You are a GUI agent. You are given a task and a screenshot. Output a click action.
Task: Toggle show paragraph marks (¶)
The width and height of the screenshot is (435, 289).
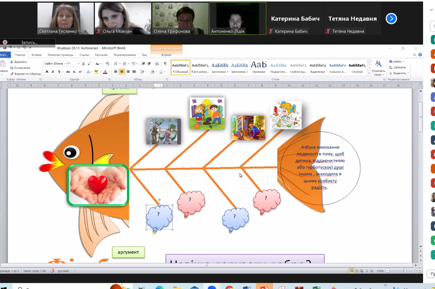(x=165, y=64)
